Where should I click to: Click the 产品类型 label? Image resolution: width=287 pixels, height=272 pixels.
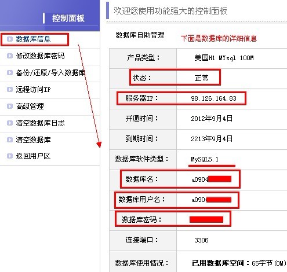click(143, 58)
